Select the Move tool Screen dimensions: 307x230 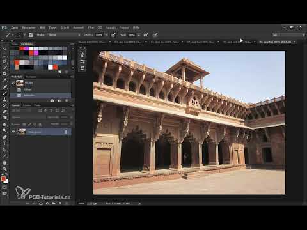tap(4, 49)
